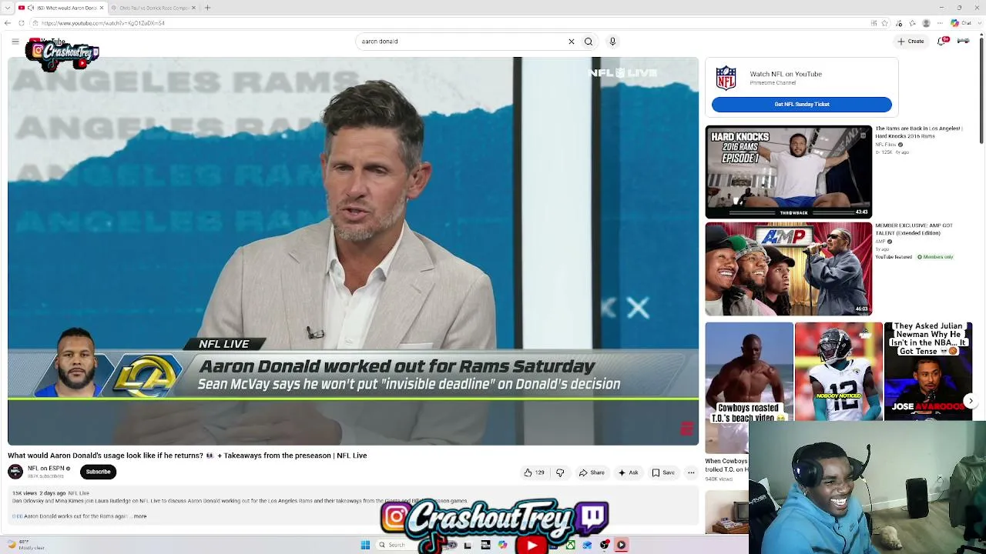
Task: Reload the page with refresh button
Action: 22,23
